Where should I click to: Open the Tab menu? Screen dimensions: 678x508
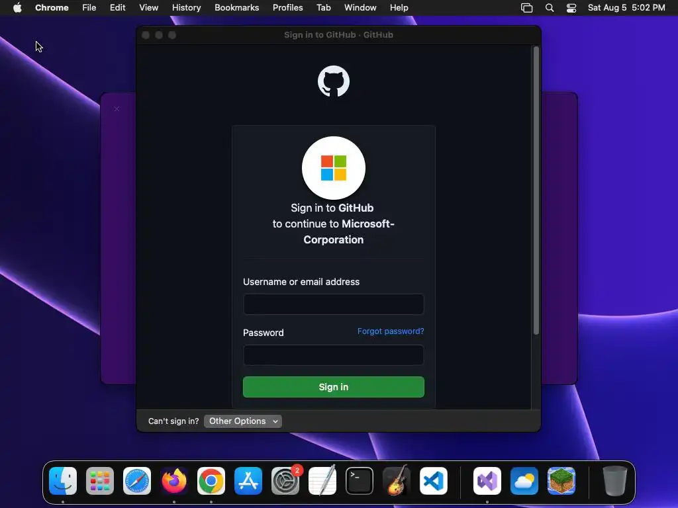pyautogui.click(x=323, y=7)
